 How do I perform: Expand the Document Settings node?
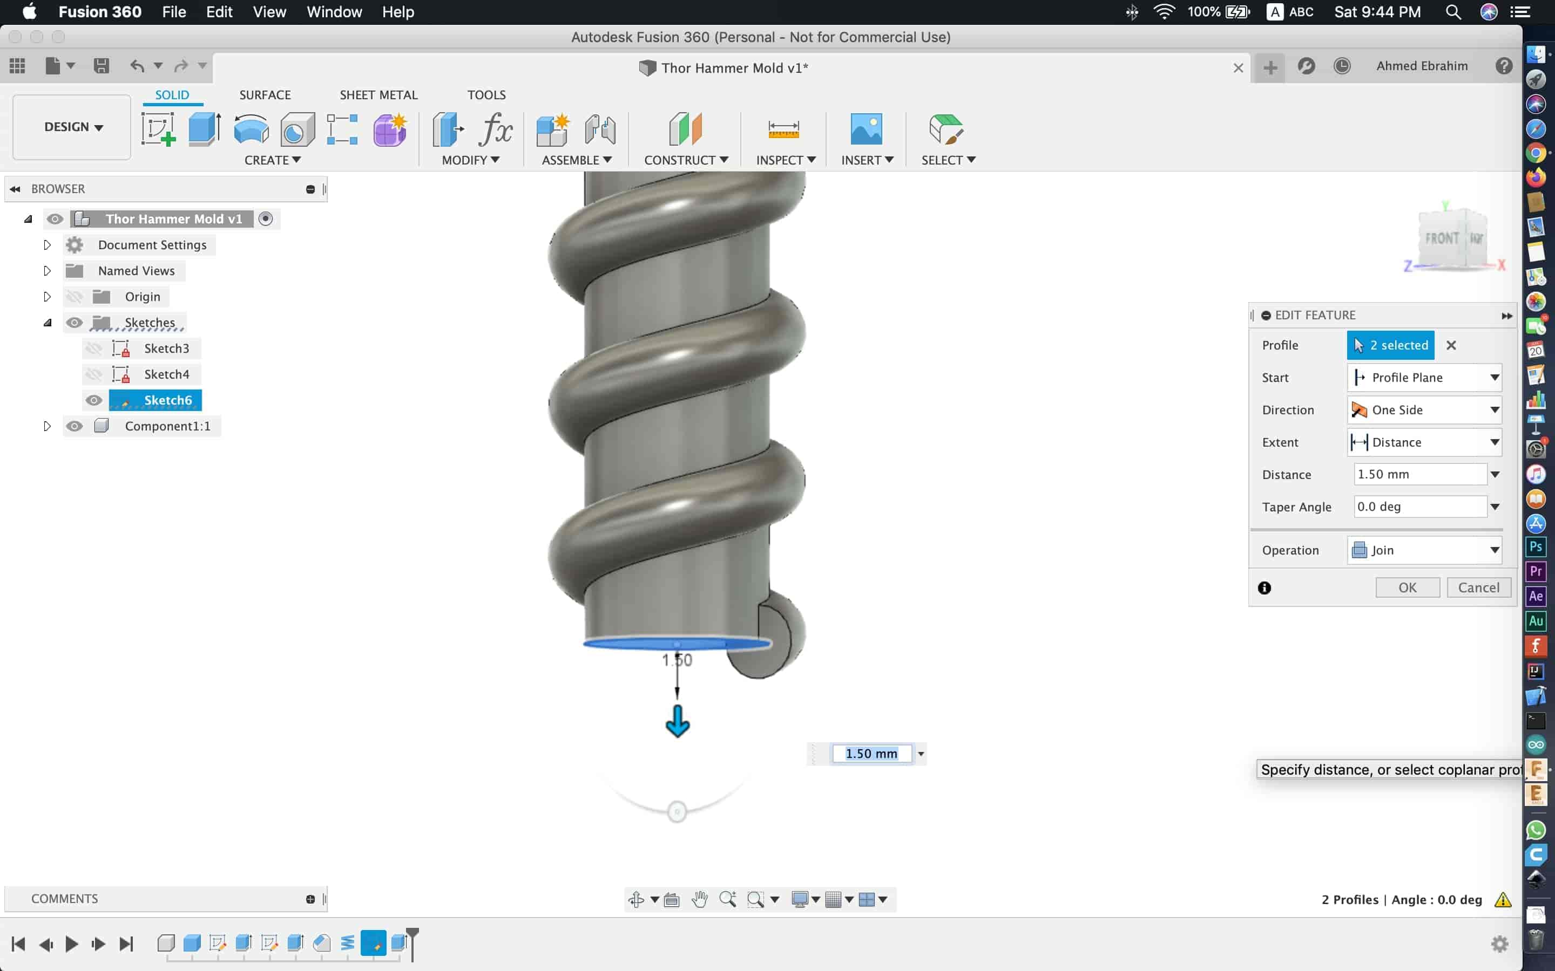[x=47, y=245]
